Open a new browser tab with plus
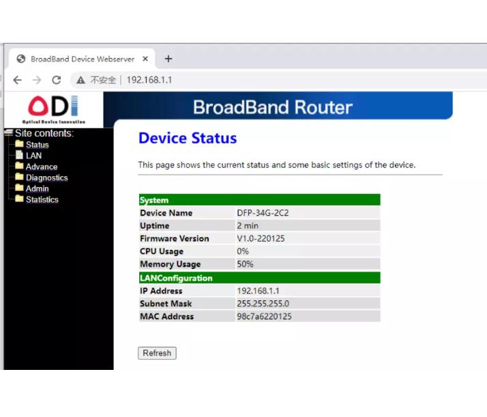487x417 pixels. click(x=168, y=59)
